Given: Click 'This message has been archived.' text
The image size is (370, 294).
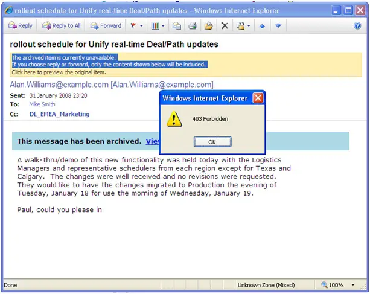Looking at the screenshot, I should pos(79,141).
